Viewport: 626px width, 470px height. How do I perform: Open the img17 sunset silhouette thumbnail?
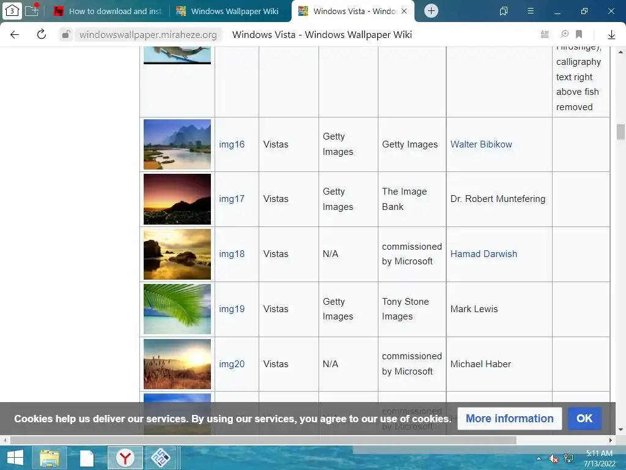pyautogui.click(x=177, y=199)
